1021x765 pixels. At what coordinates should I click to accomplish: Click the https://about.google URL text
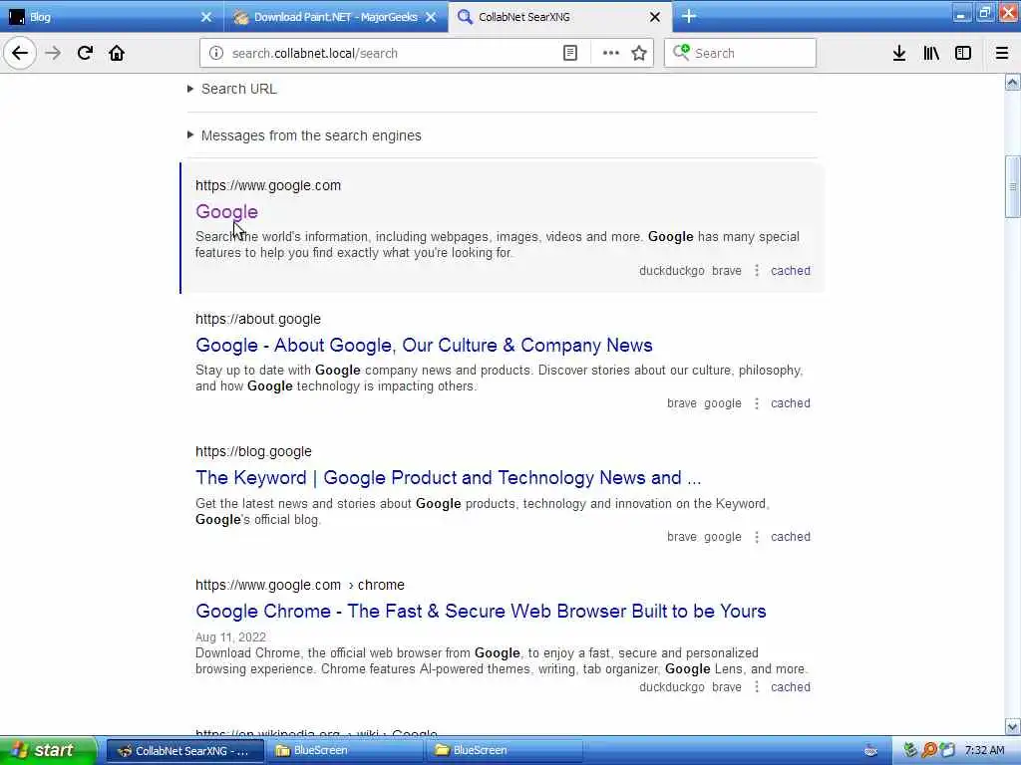[x=258, y=319]
